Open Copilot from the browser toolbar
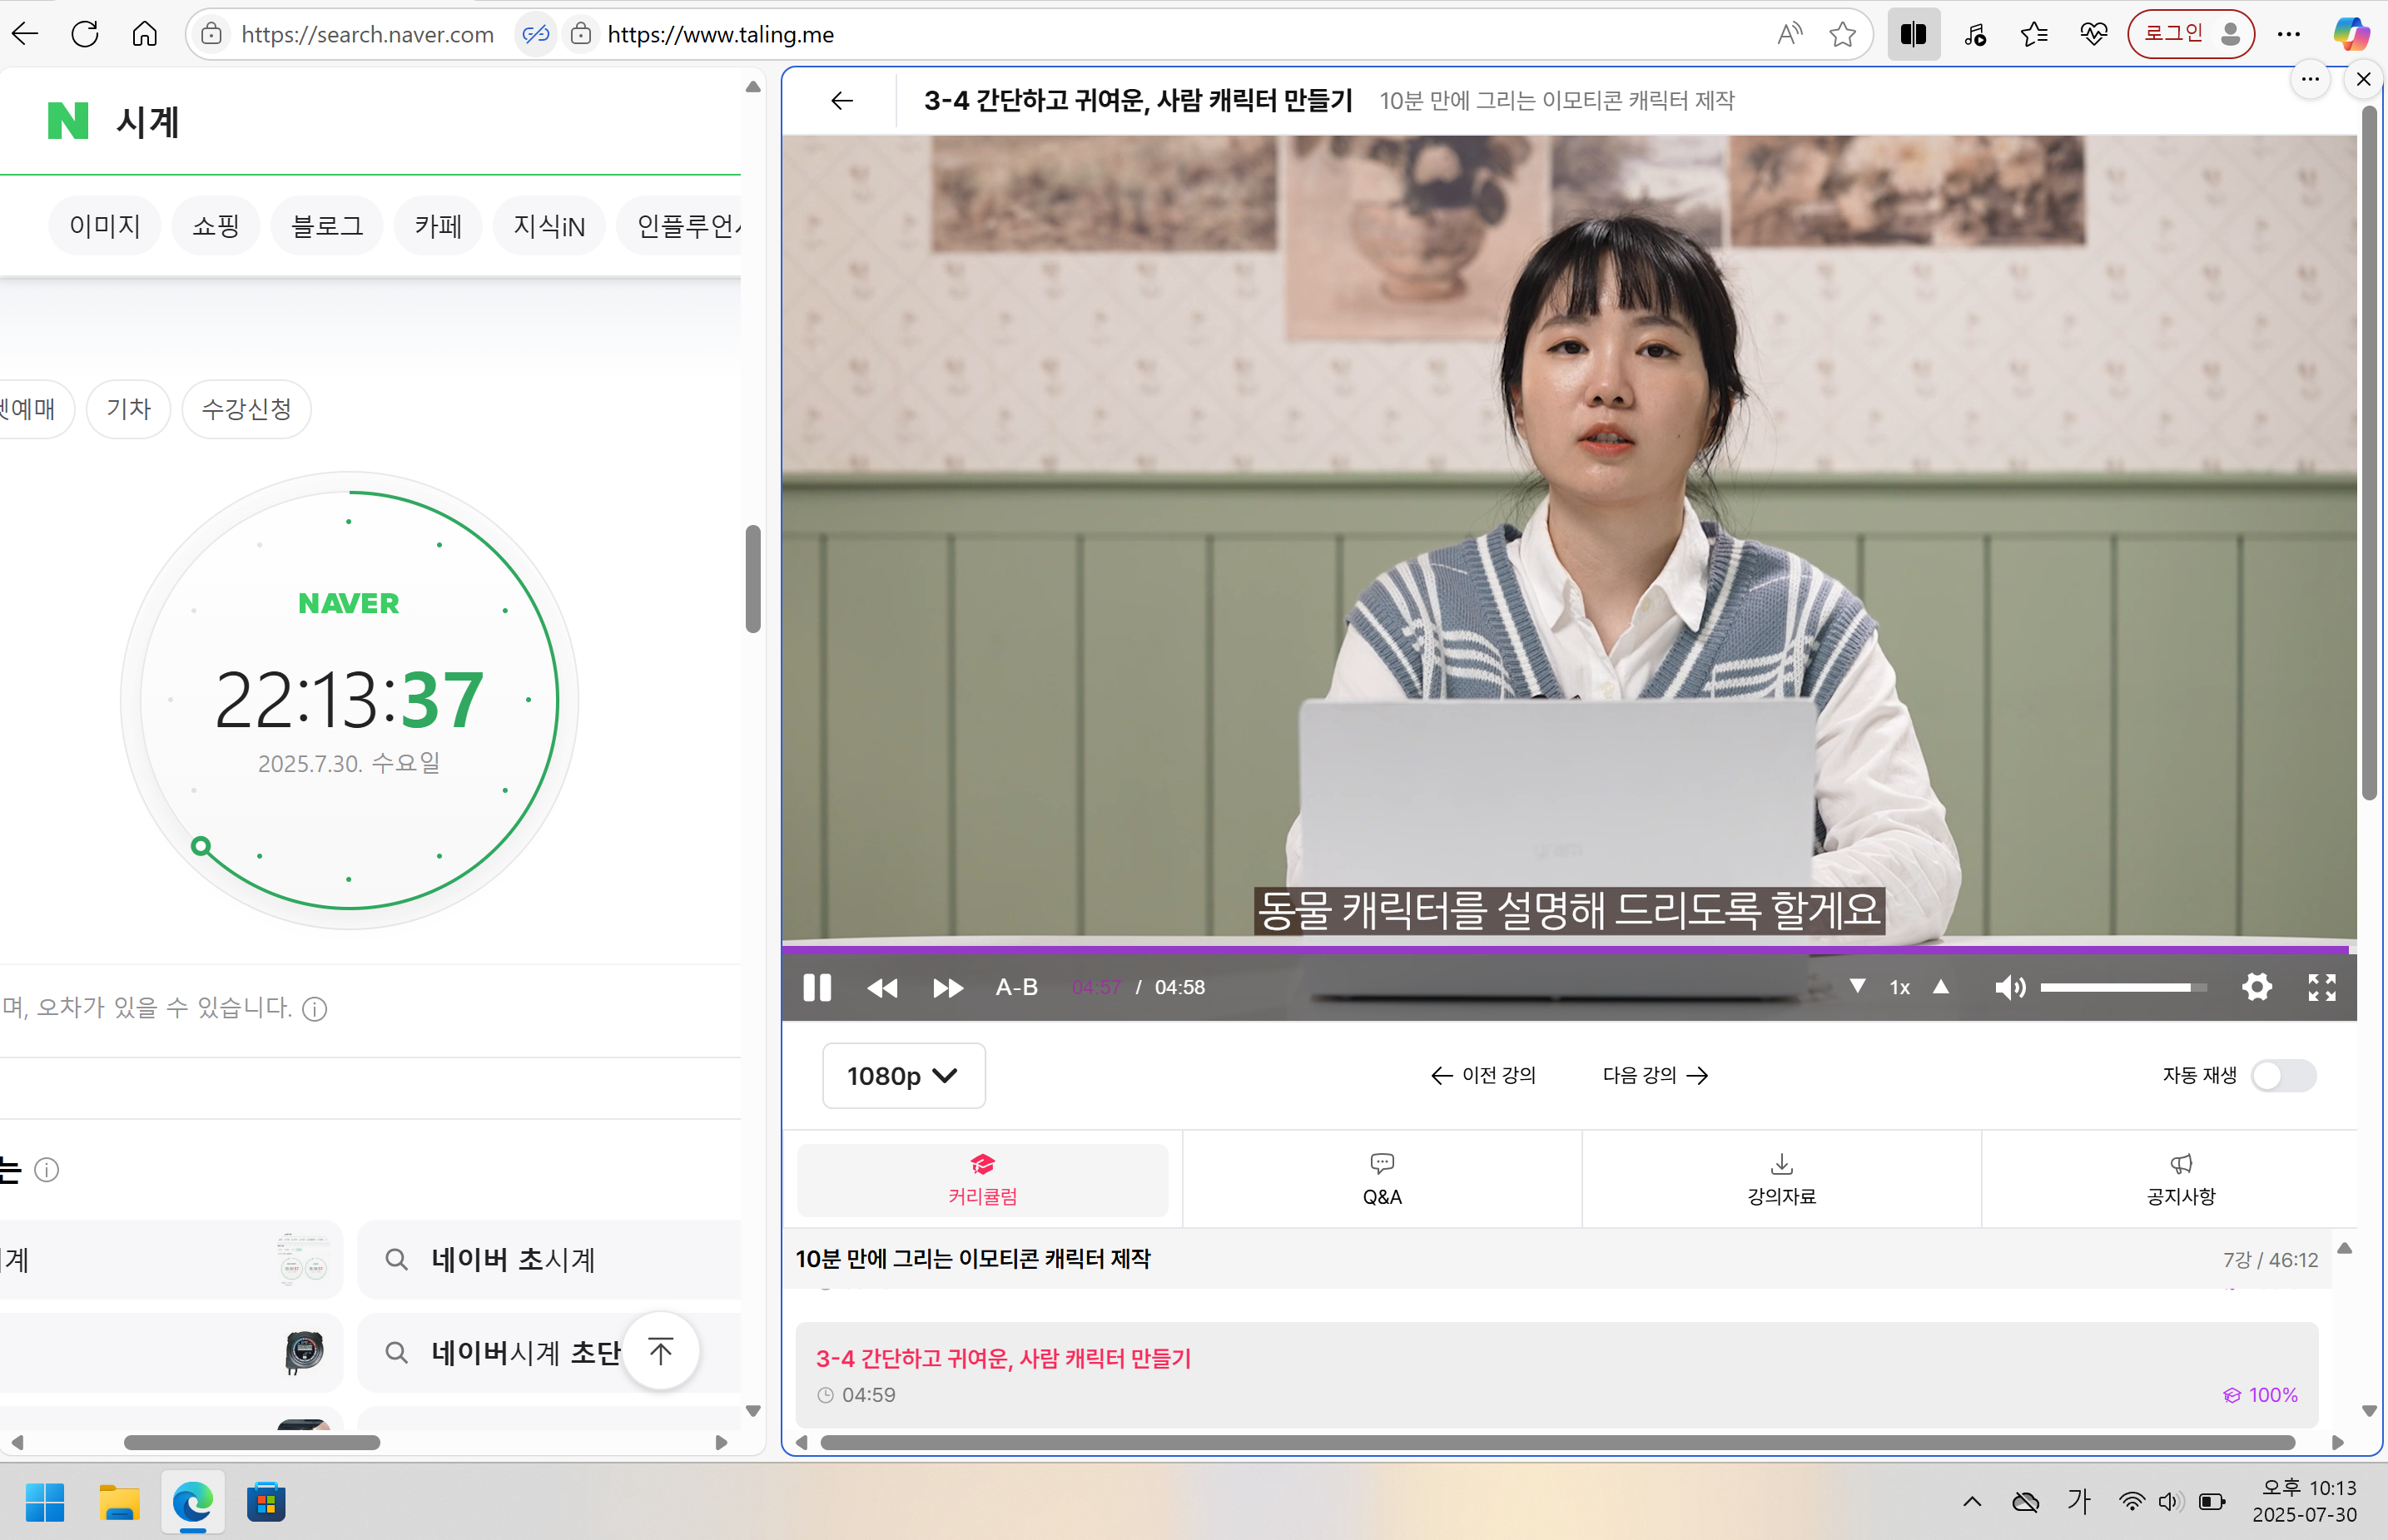Screen dimensions: 2388x1540 click(2351, 33)
